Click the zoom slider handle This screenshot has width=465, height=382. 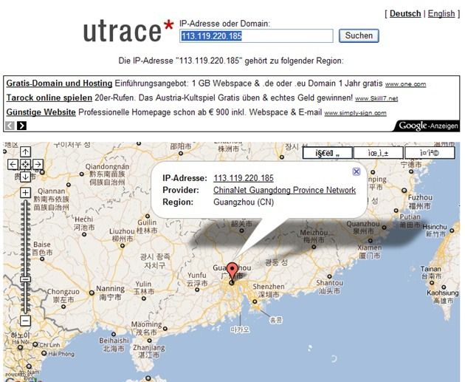(x=26, y=279)
